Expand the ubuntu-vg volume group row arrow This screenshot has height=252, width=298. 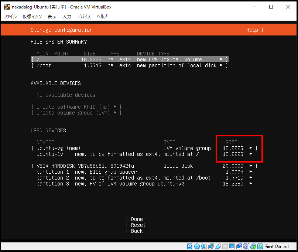point(251,148)
